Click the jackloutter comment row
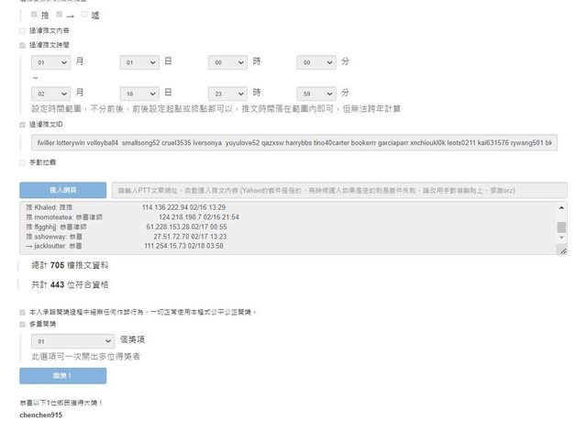 [125, 246]
